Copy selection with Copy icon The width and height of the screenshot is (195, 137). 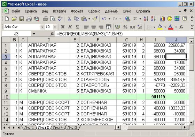point(77,19)
